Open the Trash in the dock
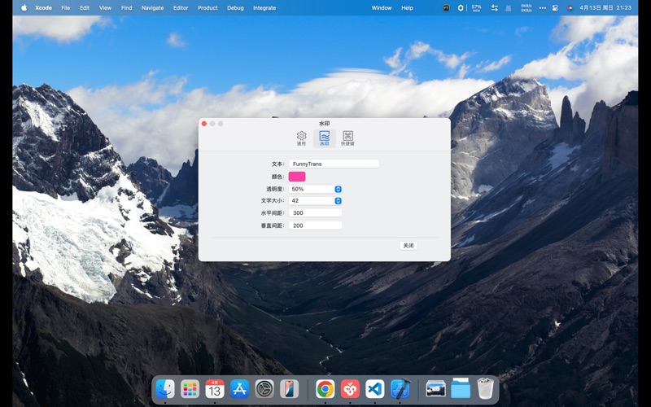This screenshot has height=407, width=651. (x=486, y=389)
